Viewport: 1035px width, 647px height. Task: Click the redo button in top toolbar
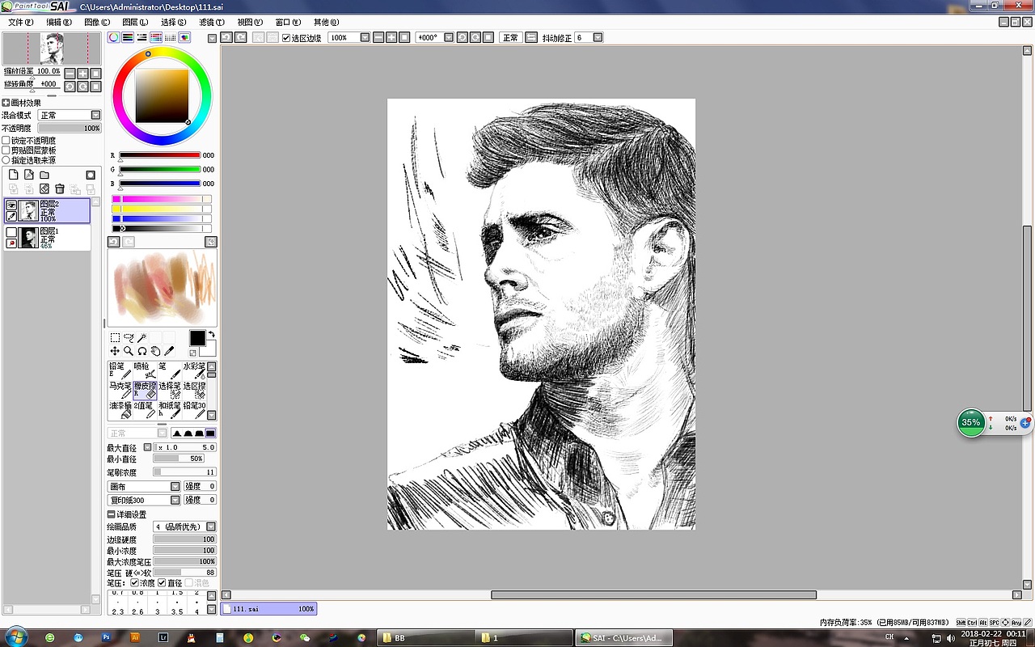[x=240, y=37]
